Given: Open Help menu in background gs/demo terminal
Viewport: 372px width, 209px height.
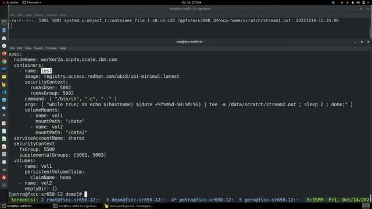Looking at the screenshot, I should [63, 15].
